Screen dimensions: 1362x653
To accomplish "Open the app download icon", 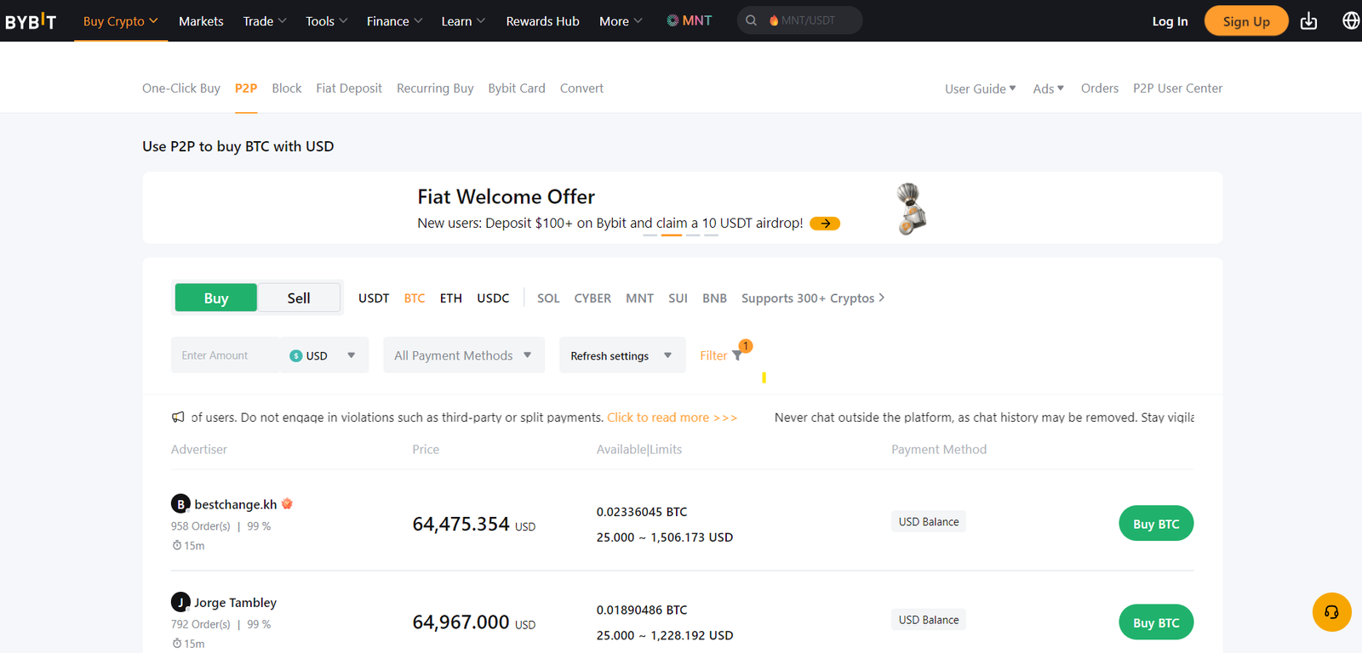I will [x=1309, y=21].
